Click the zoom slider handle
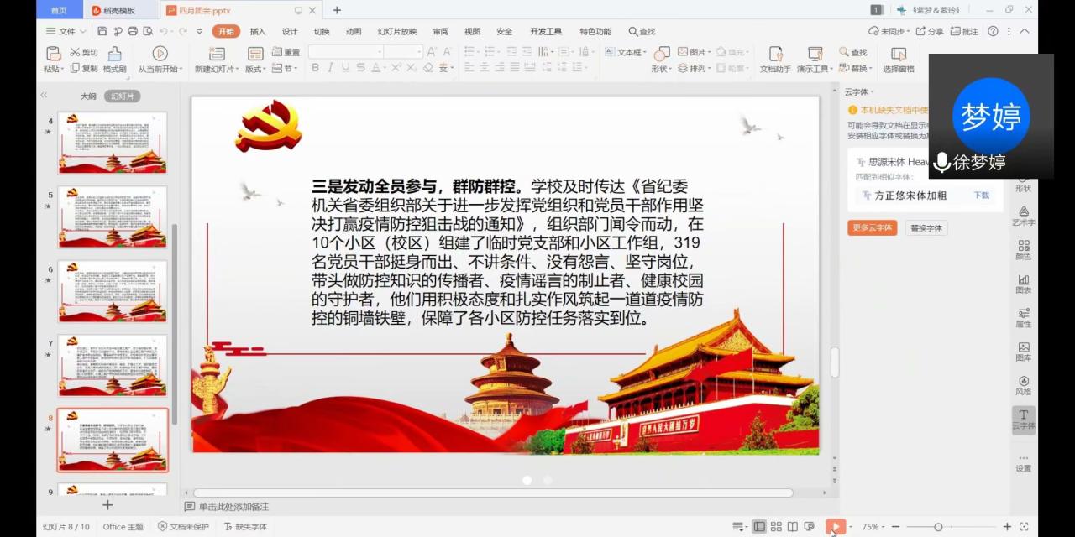This screenshot has height=537, width=1075. coord(938,527)
